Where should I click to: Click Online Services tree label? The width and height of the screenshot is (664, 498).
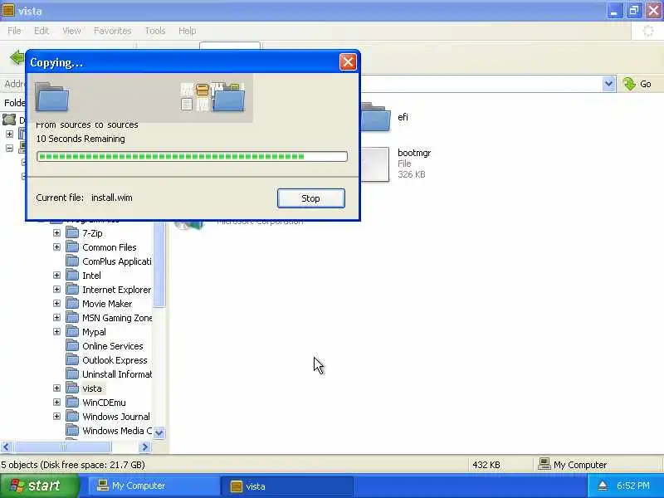pyautogui.click(x=113, y=346)
